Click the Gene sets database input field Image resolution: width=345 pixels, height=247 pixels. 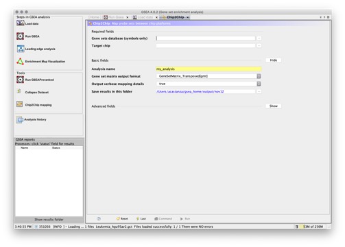click(206, 38)
